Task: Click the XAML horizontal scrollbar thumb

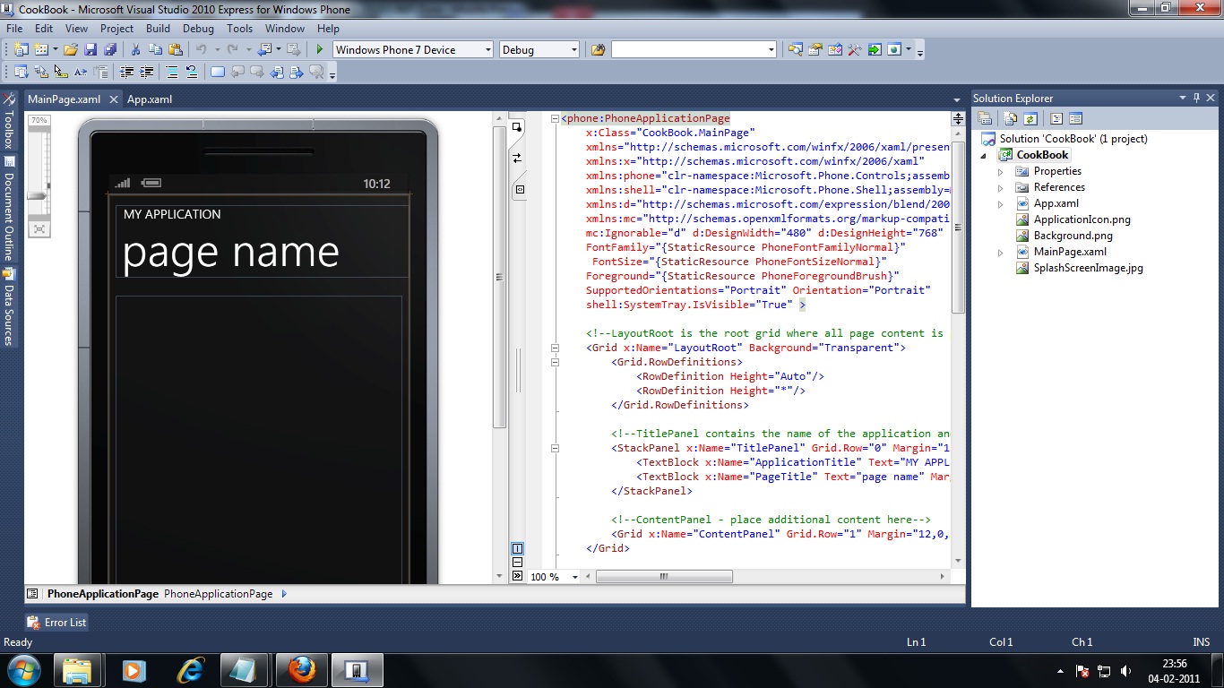Action: [664, 577]
